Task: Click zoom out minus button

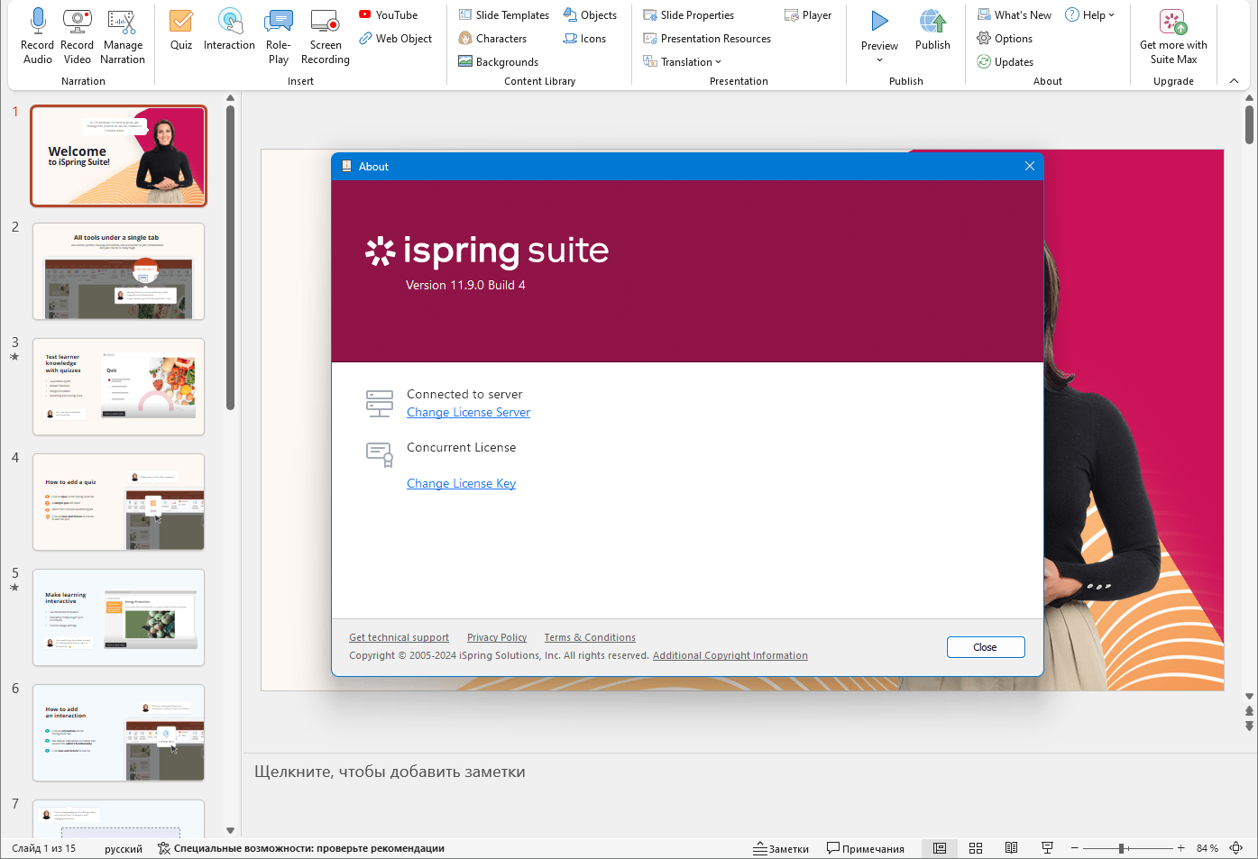Action: click(x=1074, y=848)
